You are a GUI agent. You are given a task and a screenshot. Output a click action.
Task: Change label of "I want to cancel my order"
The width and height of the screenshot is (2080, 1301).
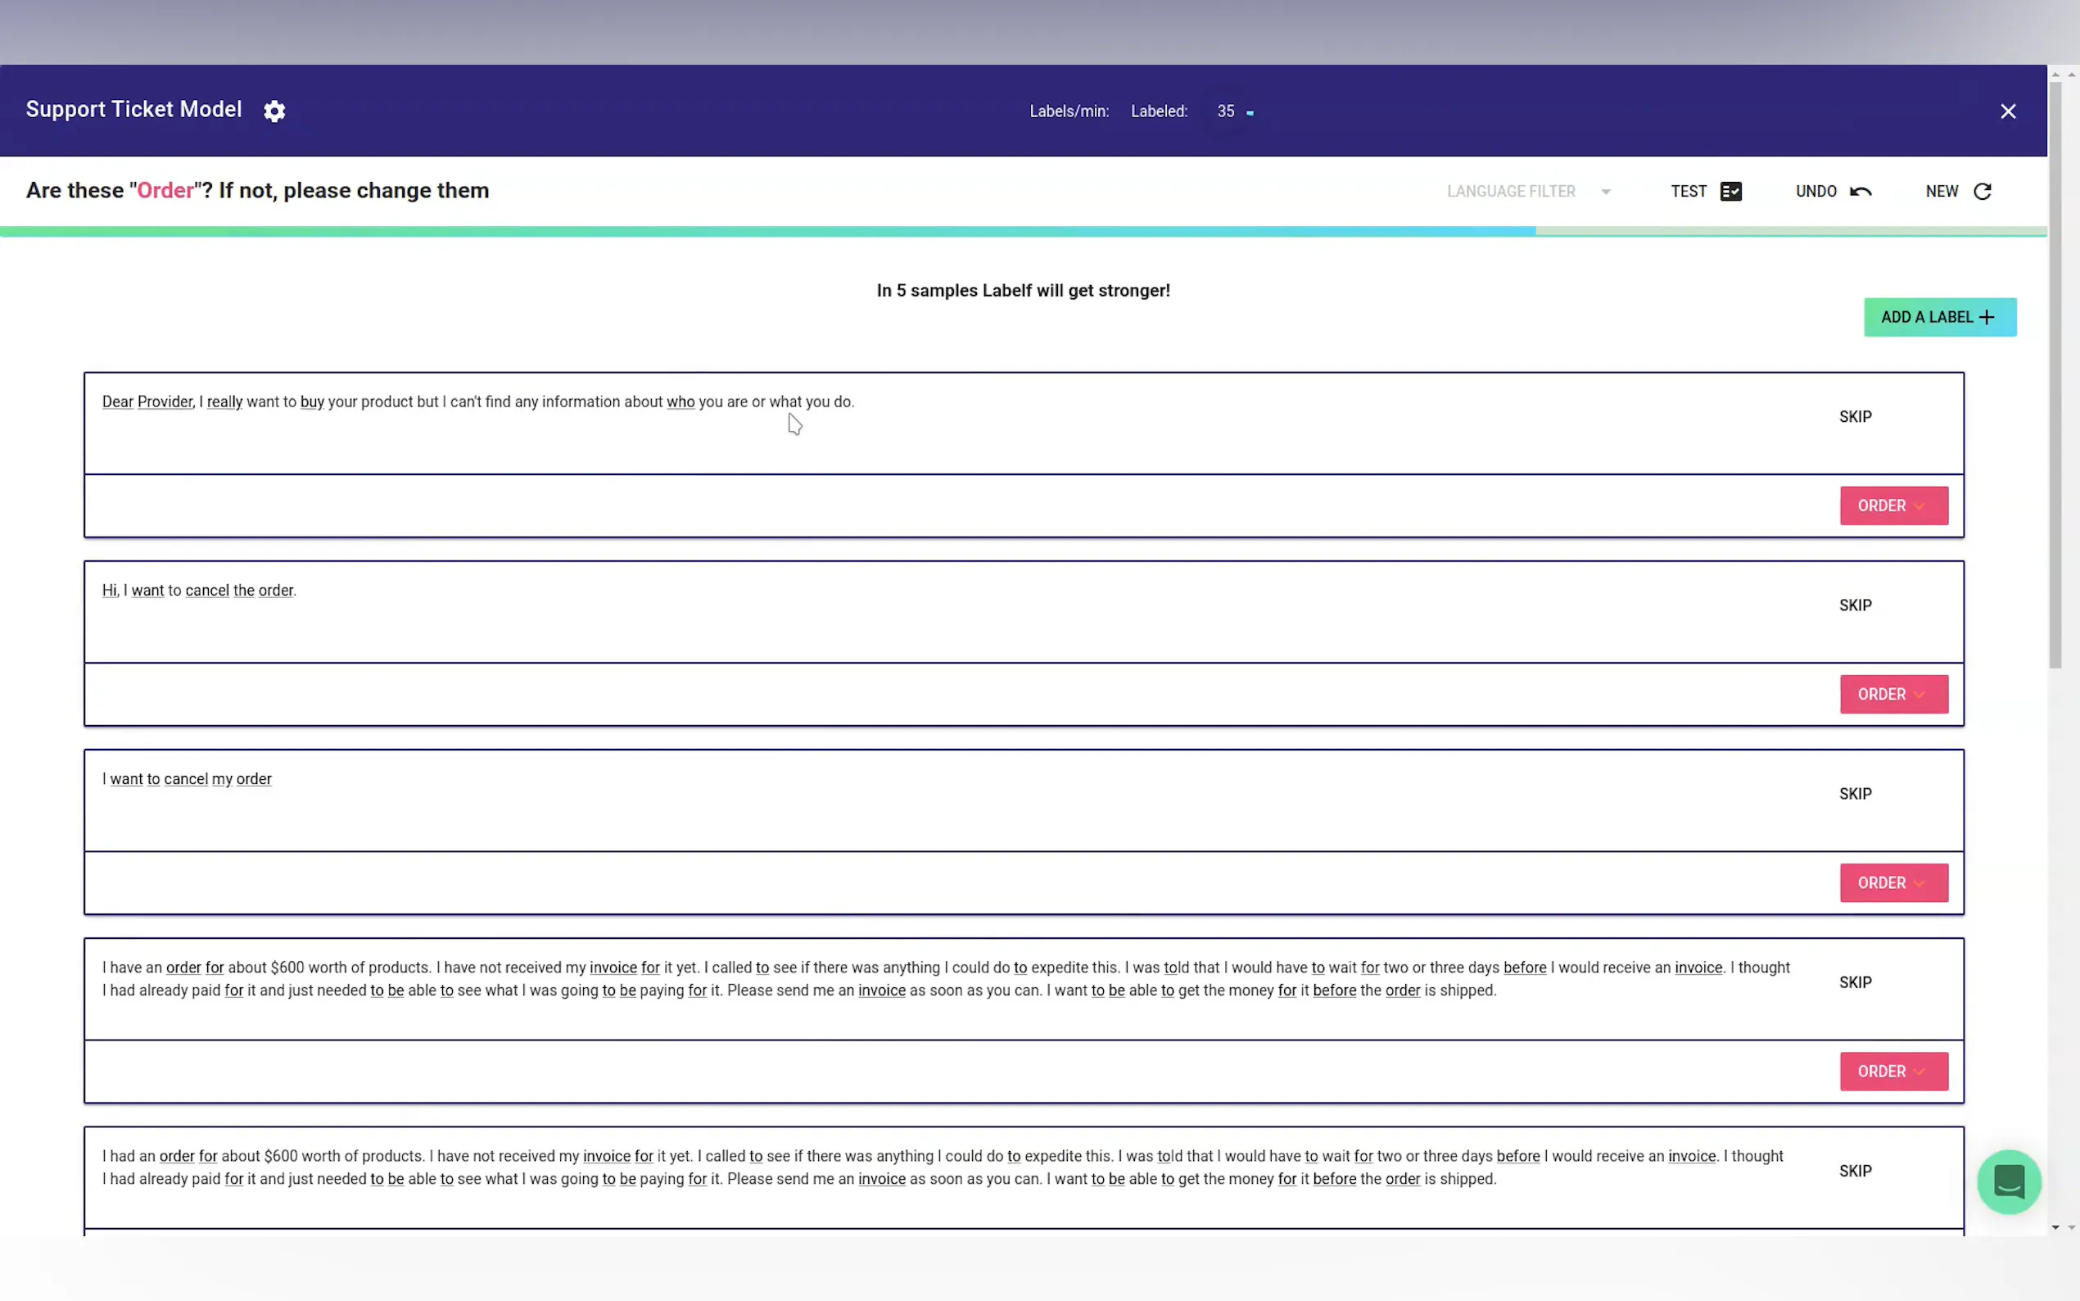click(x=1892, y=883)
